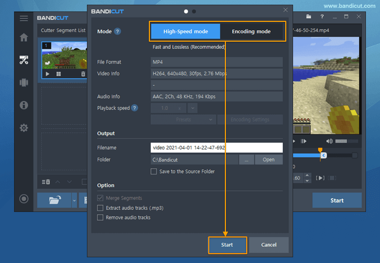Increase time value with up stepper

[307, 176]
